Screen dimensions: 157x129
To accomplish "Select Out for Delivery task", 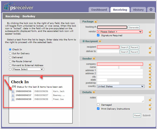I will pos(10,53).
